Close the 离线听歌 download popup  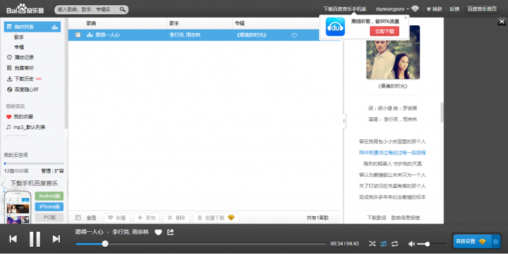coord(405,18)
